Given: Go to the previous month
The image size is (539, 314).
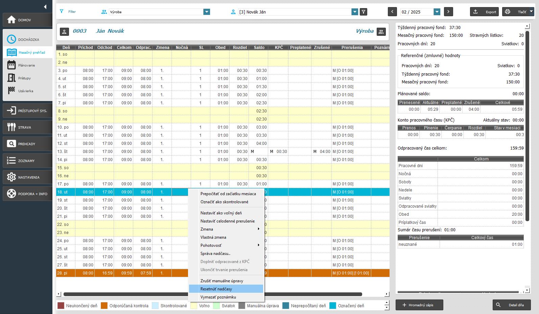Looking at the screenshot, I should [x=392, y=12].
